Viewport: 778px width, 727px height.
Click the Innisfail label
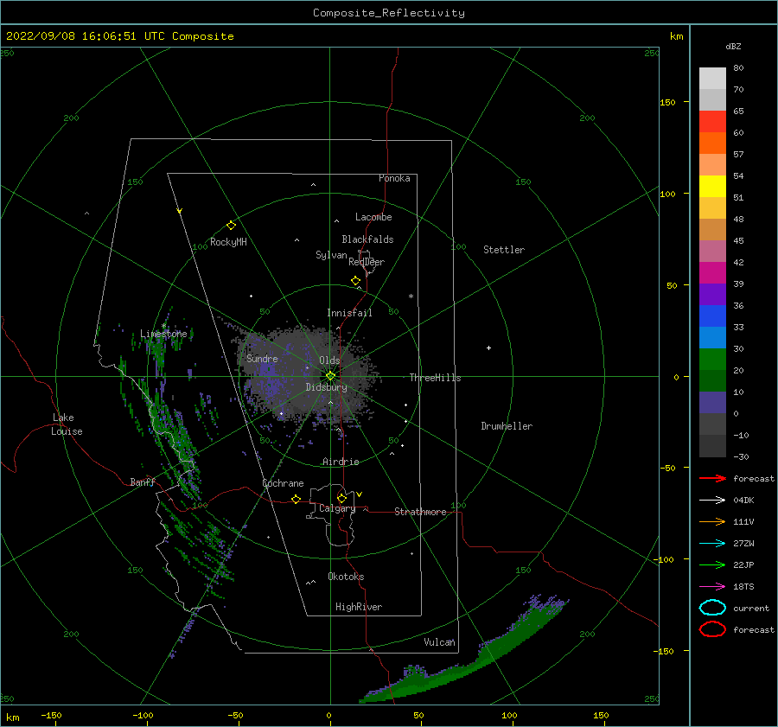pyautogui.click(x=349, y=313)
